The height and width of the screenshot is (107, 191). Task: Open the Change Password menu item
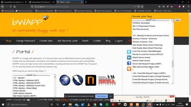click(25, 41)
